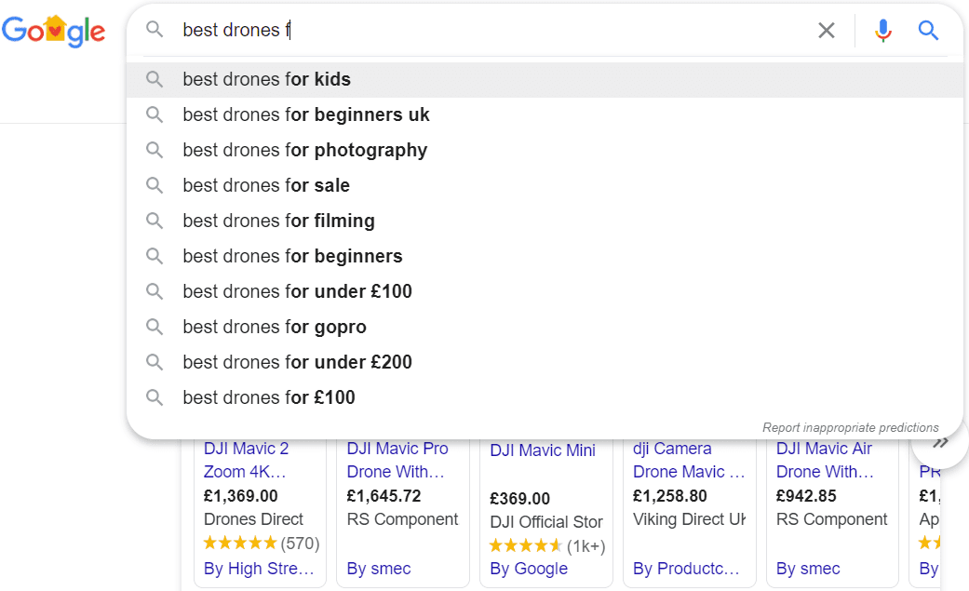Choose suggestion "best drones for beginners uk"
969x591 pixels.
click(x=545, y=114)
